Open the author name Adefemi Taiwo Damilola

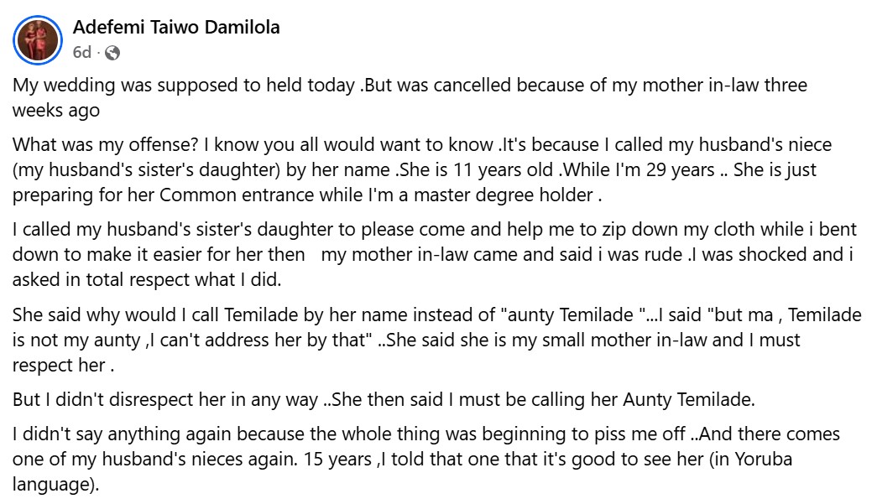(x=176, y=28)
